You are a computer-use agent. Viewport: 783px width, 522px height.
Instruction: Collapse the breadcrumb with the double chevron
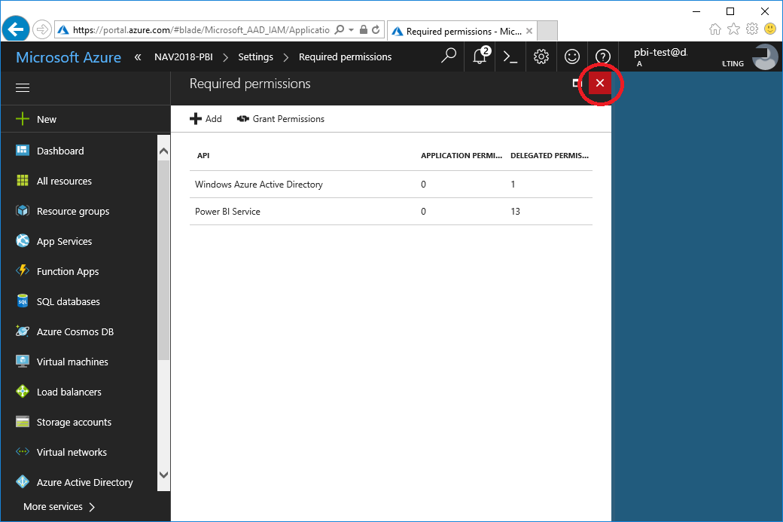coord(138,57)
